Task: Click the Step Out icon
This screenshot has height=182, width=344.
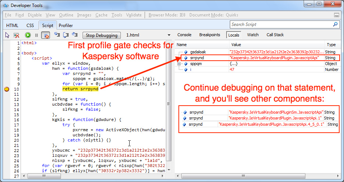Action: click(75, 35)
